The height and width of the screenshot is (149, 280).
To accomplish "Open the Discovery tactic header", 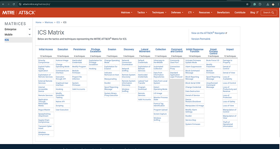I will (x=129, y=49).
